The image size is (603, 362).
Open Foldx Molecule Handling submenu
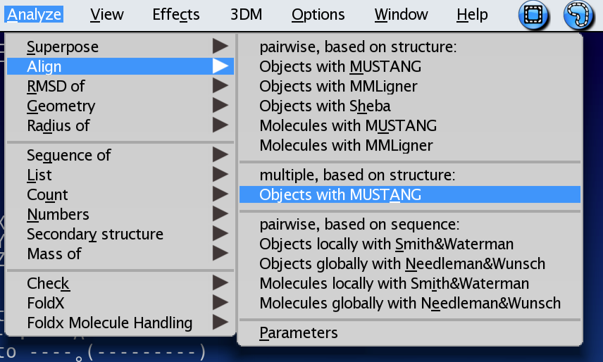[109, 323]
